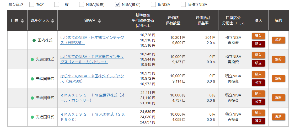Viewport: 295px width, 130px height.
Task: Click 購入 for eMAXIS Slim 米国株式
Action: click(258, 113)
